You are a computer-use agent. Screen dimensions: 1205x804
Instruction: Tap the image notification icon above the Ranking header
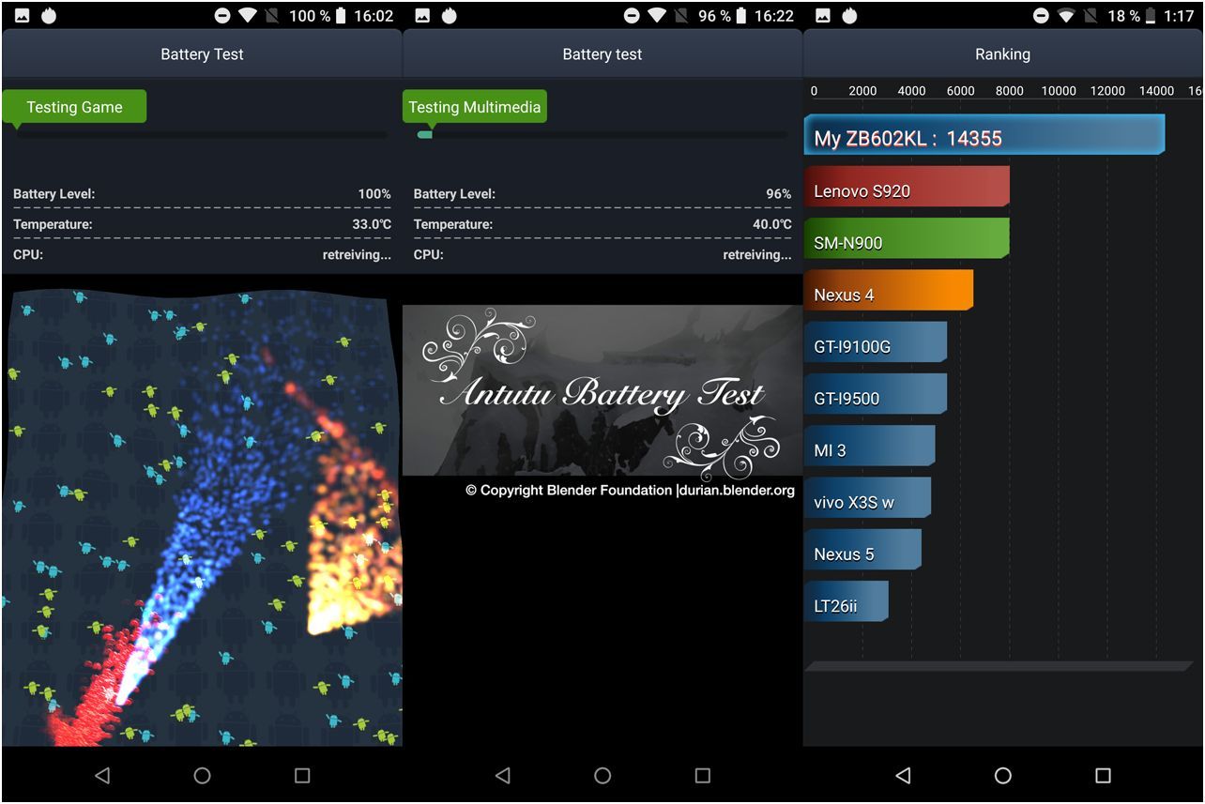823,16
